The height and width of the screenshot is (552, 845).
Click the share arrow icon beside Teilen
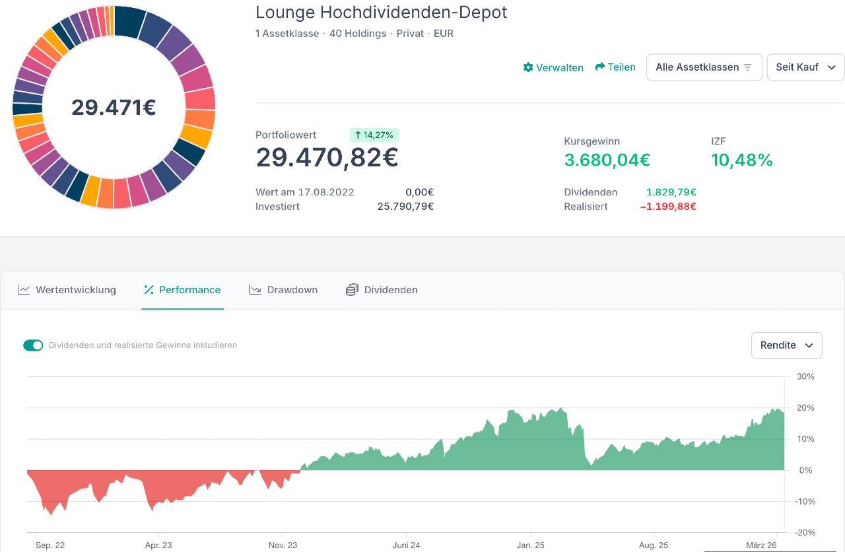600,67
